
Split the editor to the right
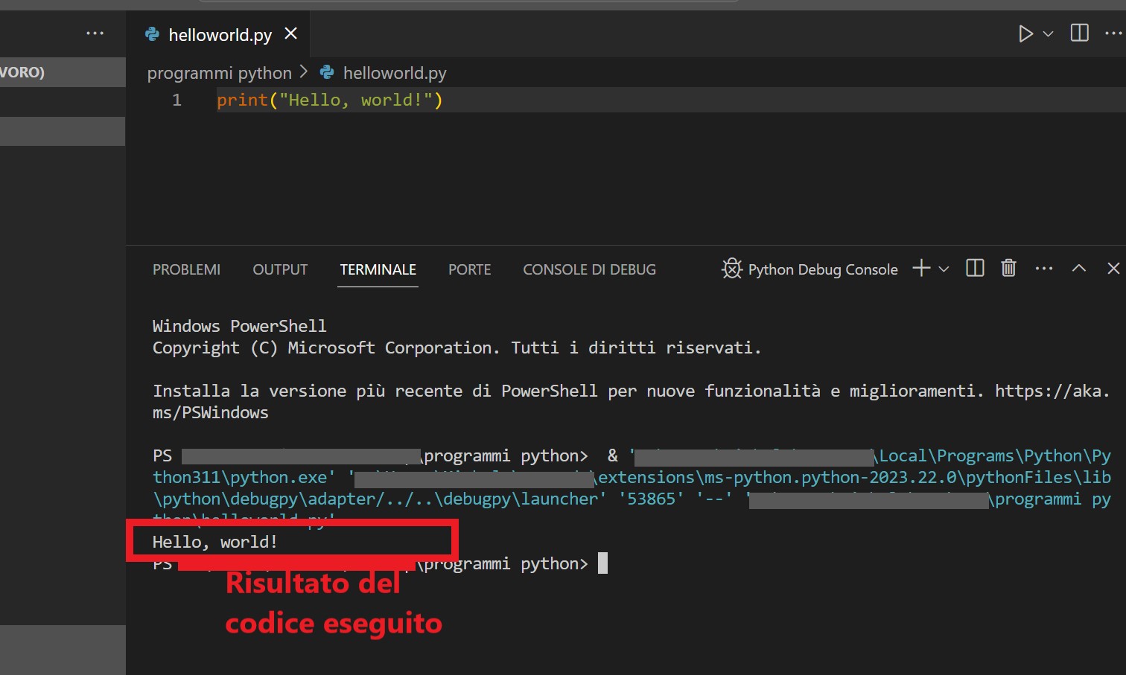pyautogui.click(x=1079, y=33)
